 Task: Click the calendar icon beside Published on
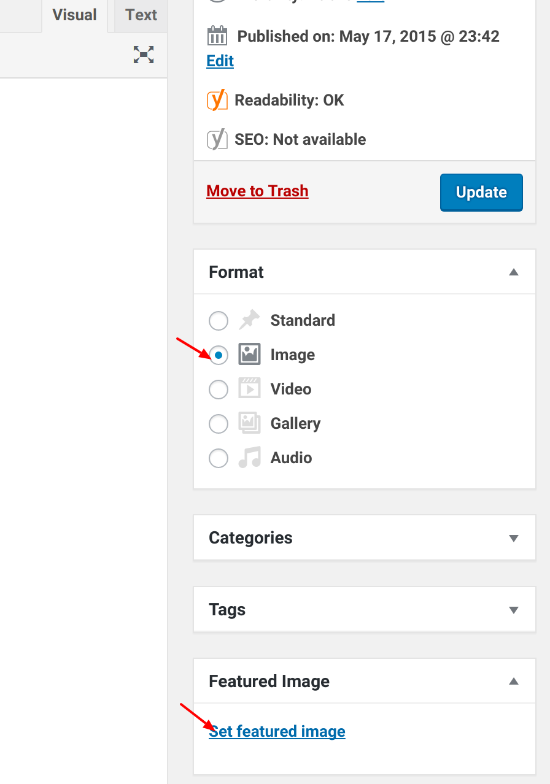point(217,37)
